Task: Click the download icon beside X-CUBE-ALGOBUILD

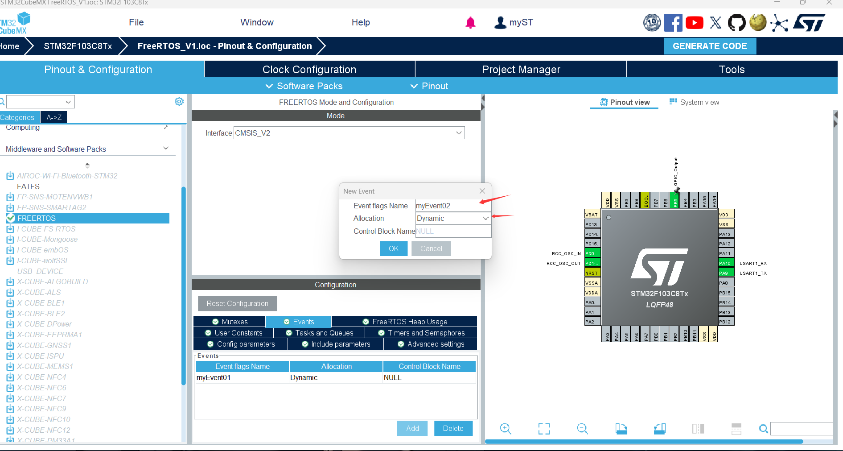Action: tap(10, 282)
